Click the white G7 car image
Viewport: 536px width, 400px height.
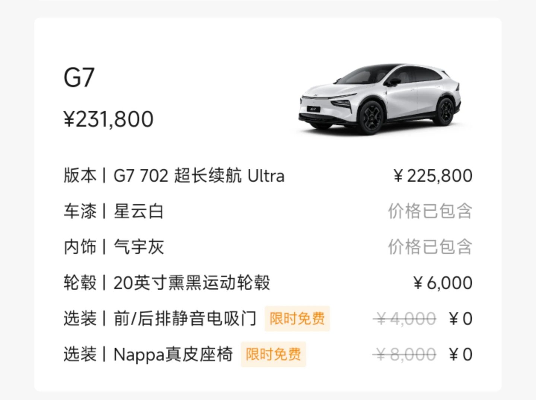pyautogui.click(x=380, y=99)
